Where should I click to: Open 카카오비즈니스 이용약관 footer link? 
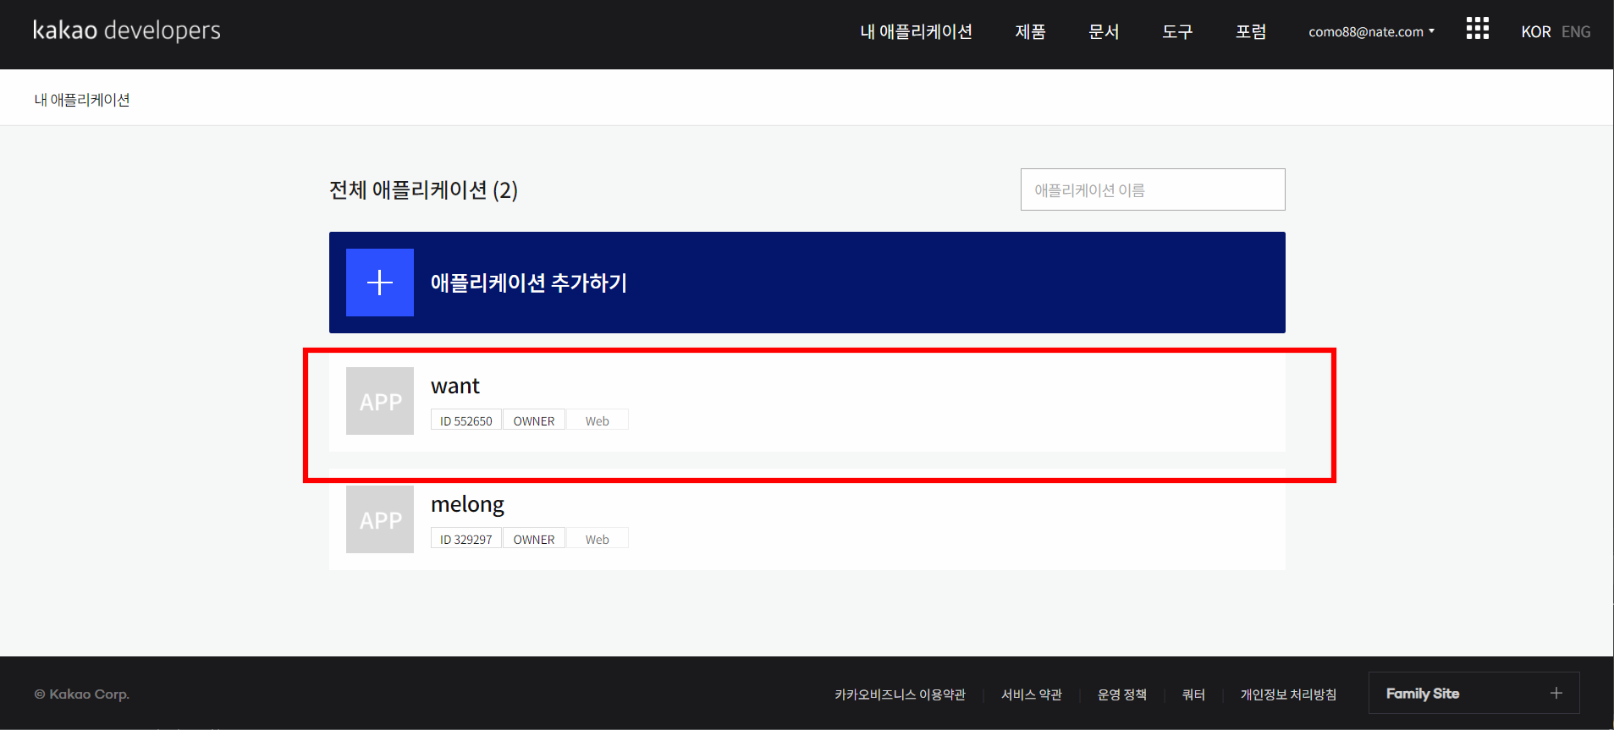click(900, 694)
